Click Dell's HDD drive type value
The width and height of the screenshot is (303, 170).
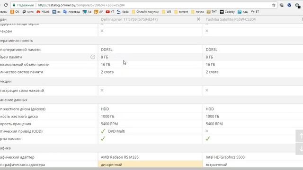tap(105, 109)
